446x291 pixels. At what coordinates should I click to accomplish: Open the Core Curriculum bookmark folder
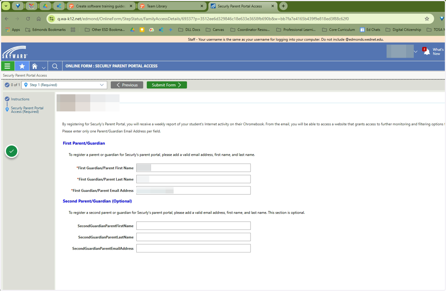pyautogui.click(x=338, y=30)
